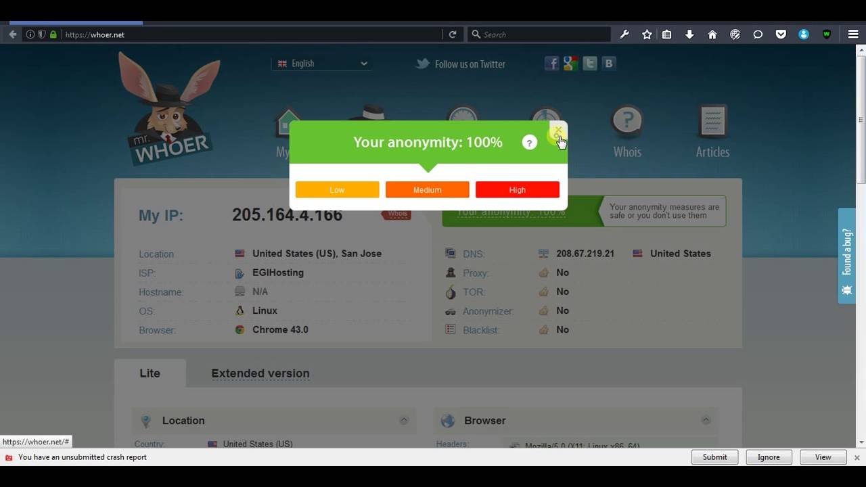Dismiss the crash report notification bar
866x487 pixels.
point(857,457)
